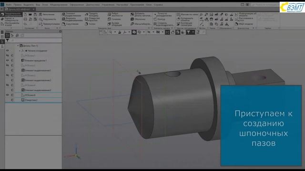This screenshot has height=171, width=305.
Task: Open the filter dropdown in the view toolbar
Action: point(193,32)
